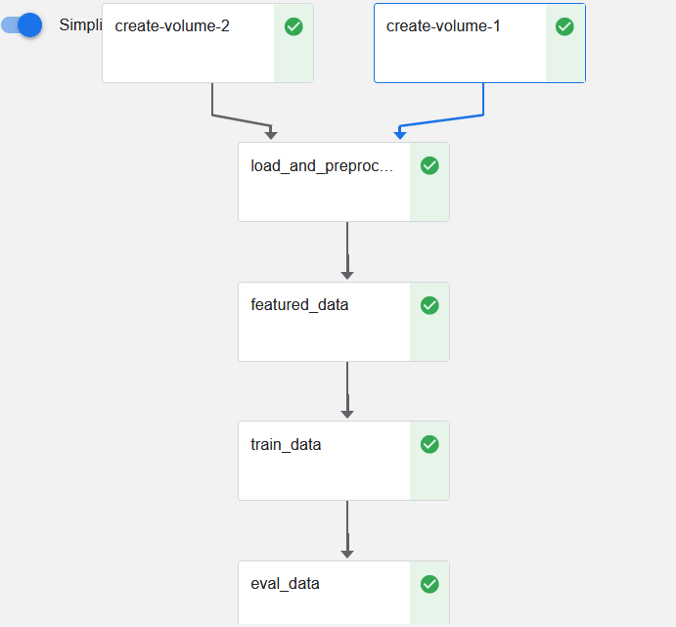The width and height of the screenshot is (676, 627).
Task: Click the train_data label text
Action: coord(286,445)
